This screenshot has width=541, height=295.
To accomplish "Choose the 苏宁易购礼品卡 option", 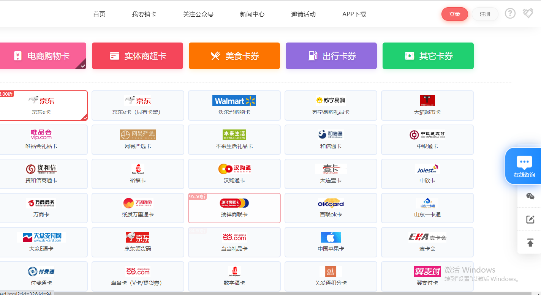I will click(x=331, y=105).
